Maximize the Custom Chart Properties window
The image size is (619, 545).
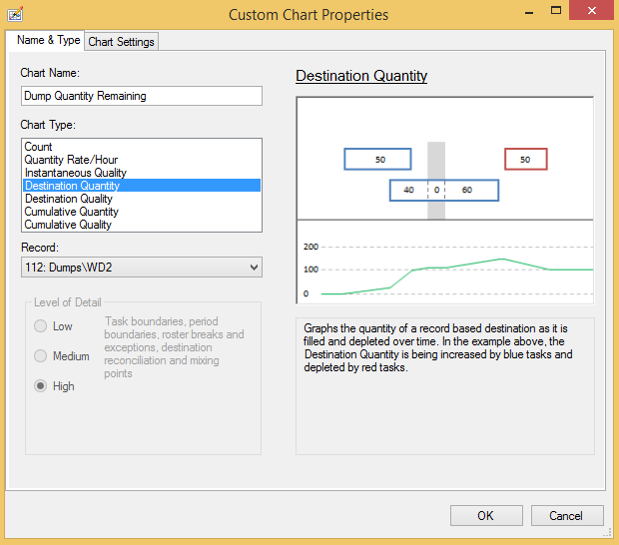pos(556,11)
